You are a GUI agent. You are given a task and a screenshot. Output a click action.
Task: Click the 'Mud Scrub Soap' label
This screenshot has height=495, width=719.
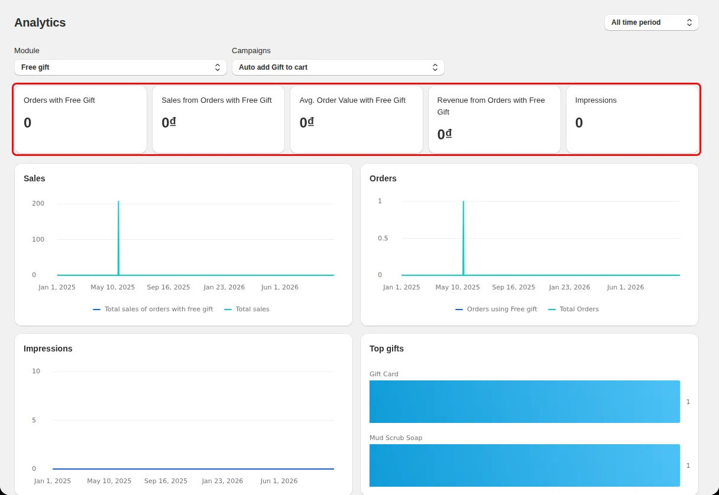point(396,438)
